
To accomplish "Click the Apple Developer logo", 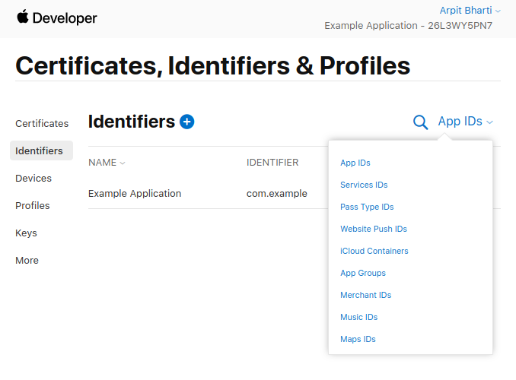I will [56, 17].
